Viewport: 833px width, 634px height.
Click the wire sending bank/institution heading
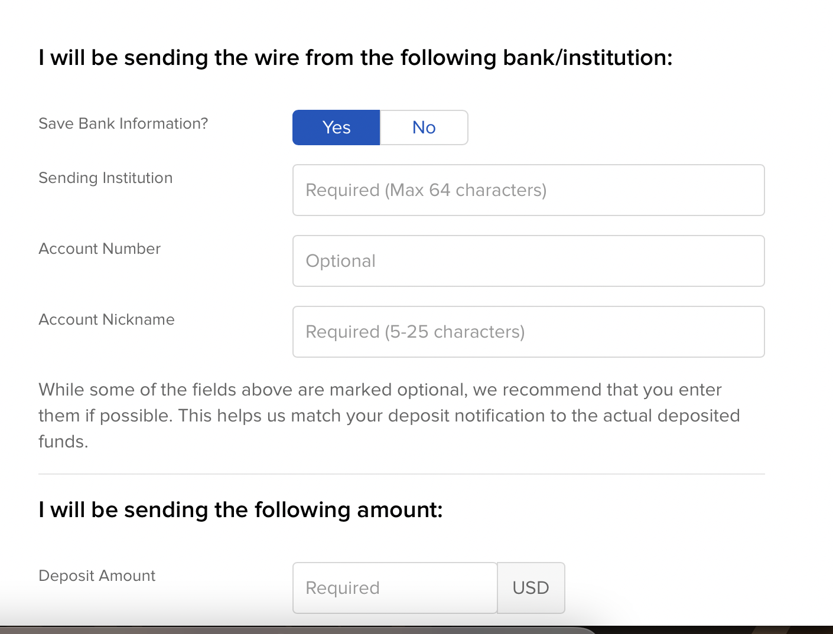(356, 58)
